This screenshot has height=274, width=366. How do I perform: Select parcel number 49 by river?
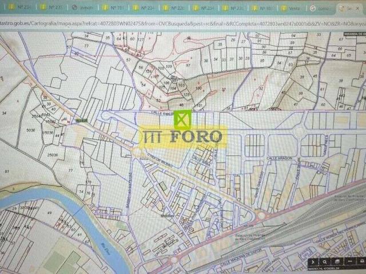(49, 212)
